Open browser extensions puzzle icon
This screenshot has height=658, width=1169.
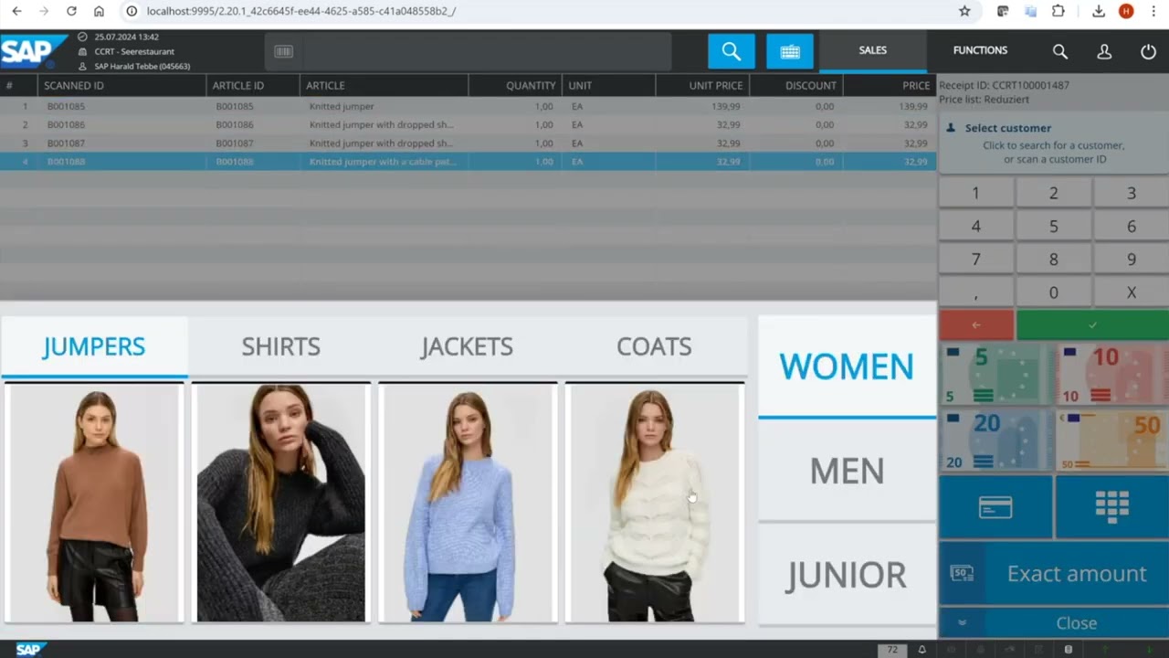click(1058, 11)
